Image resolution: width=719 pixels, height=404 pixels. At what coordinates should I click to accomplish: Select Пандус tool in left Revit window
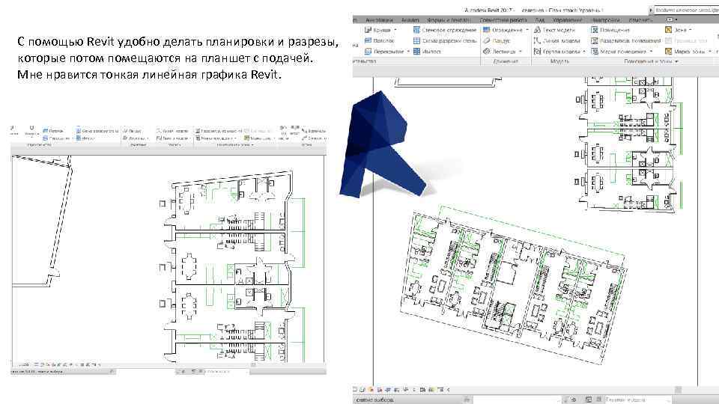(x=132, y=130)
